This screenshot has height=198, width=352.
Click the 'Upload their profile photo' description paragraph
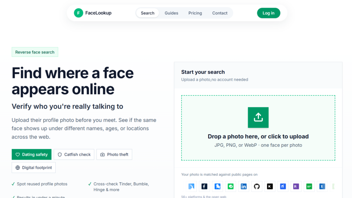84,128
